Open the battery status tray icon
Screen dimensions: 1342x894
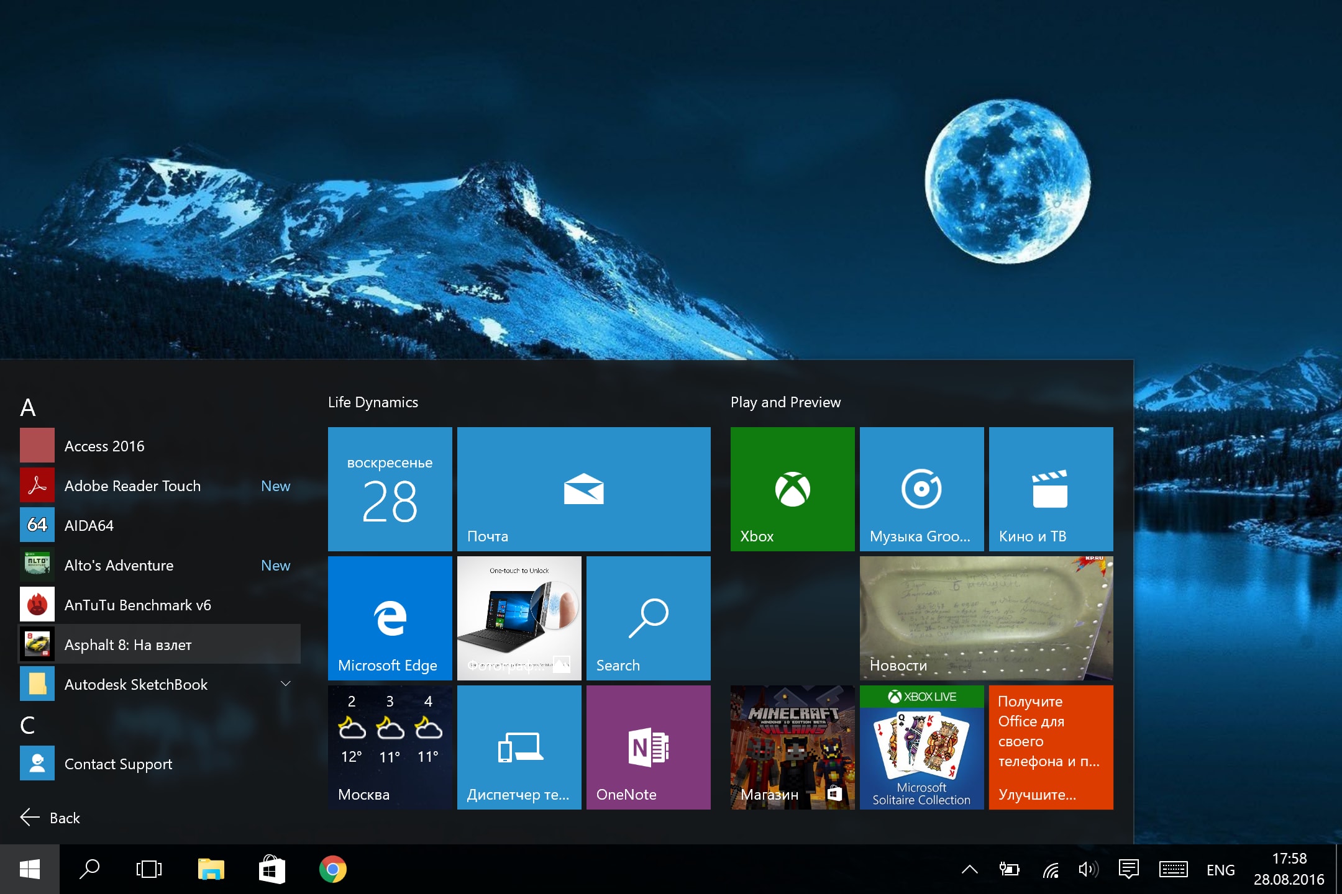[1009, 869]
